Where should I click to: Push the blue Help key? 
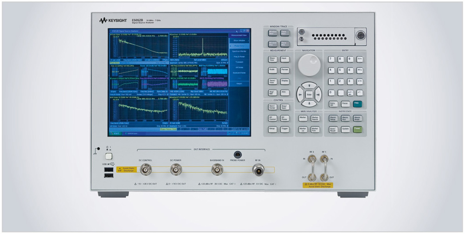click(x=357, y=104)
